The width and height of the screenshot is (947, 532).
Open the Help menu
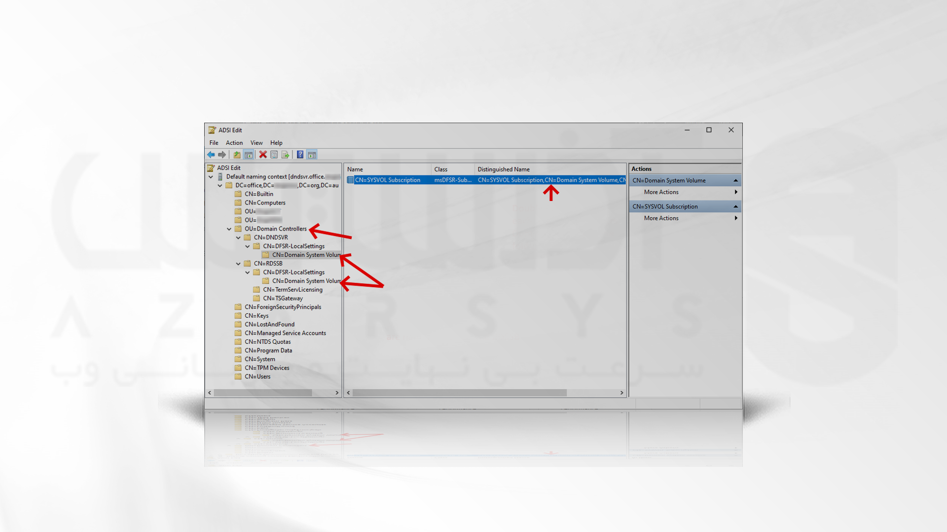tap(276, 143)
